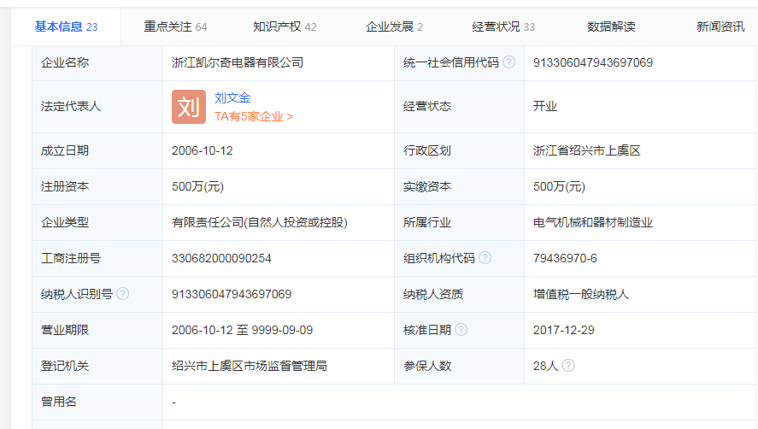
Task: Click help icon next to 28人
Action: pyautogui.click(x=568, y=365)
